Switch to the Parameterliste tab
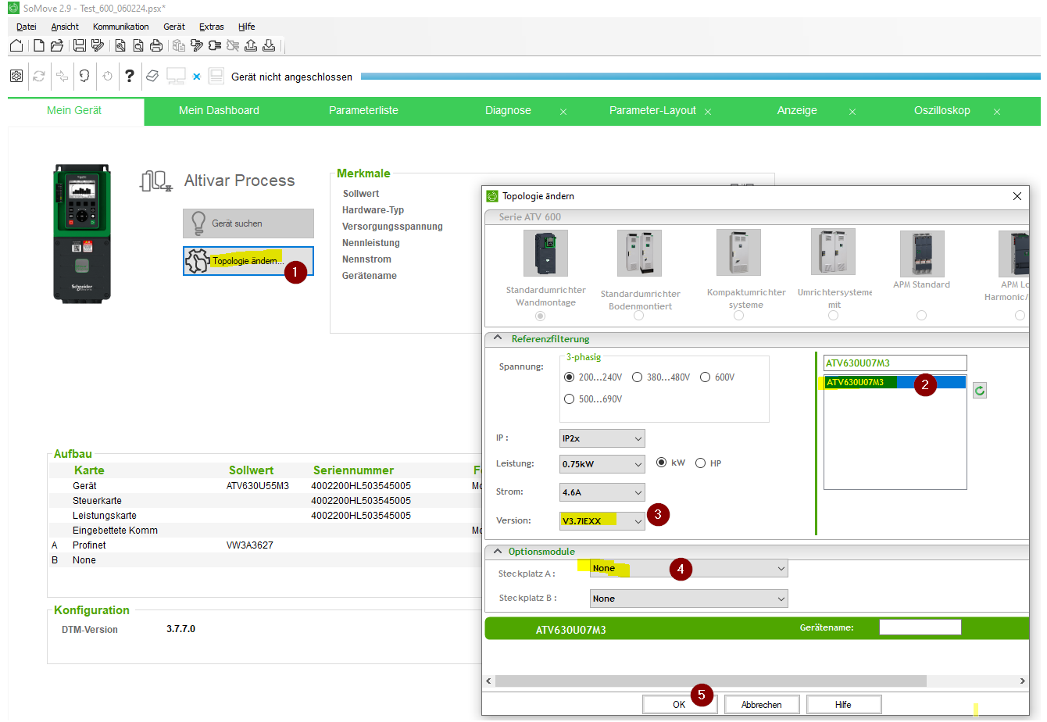1047x722 pixels. 363,111
